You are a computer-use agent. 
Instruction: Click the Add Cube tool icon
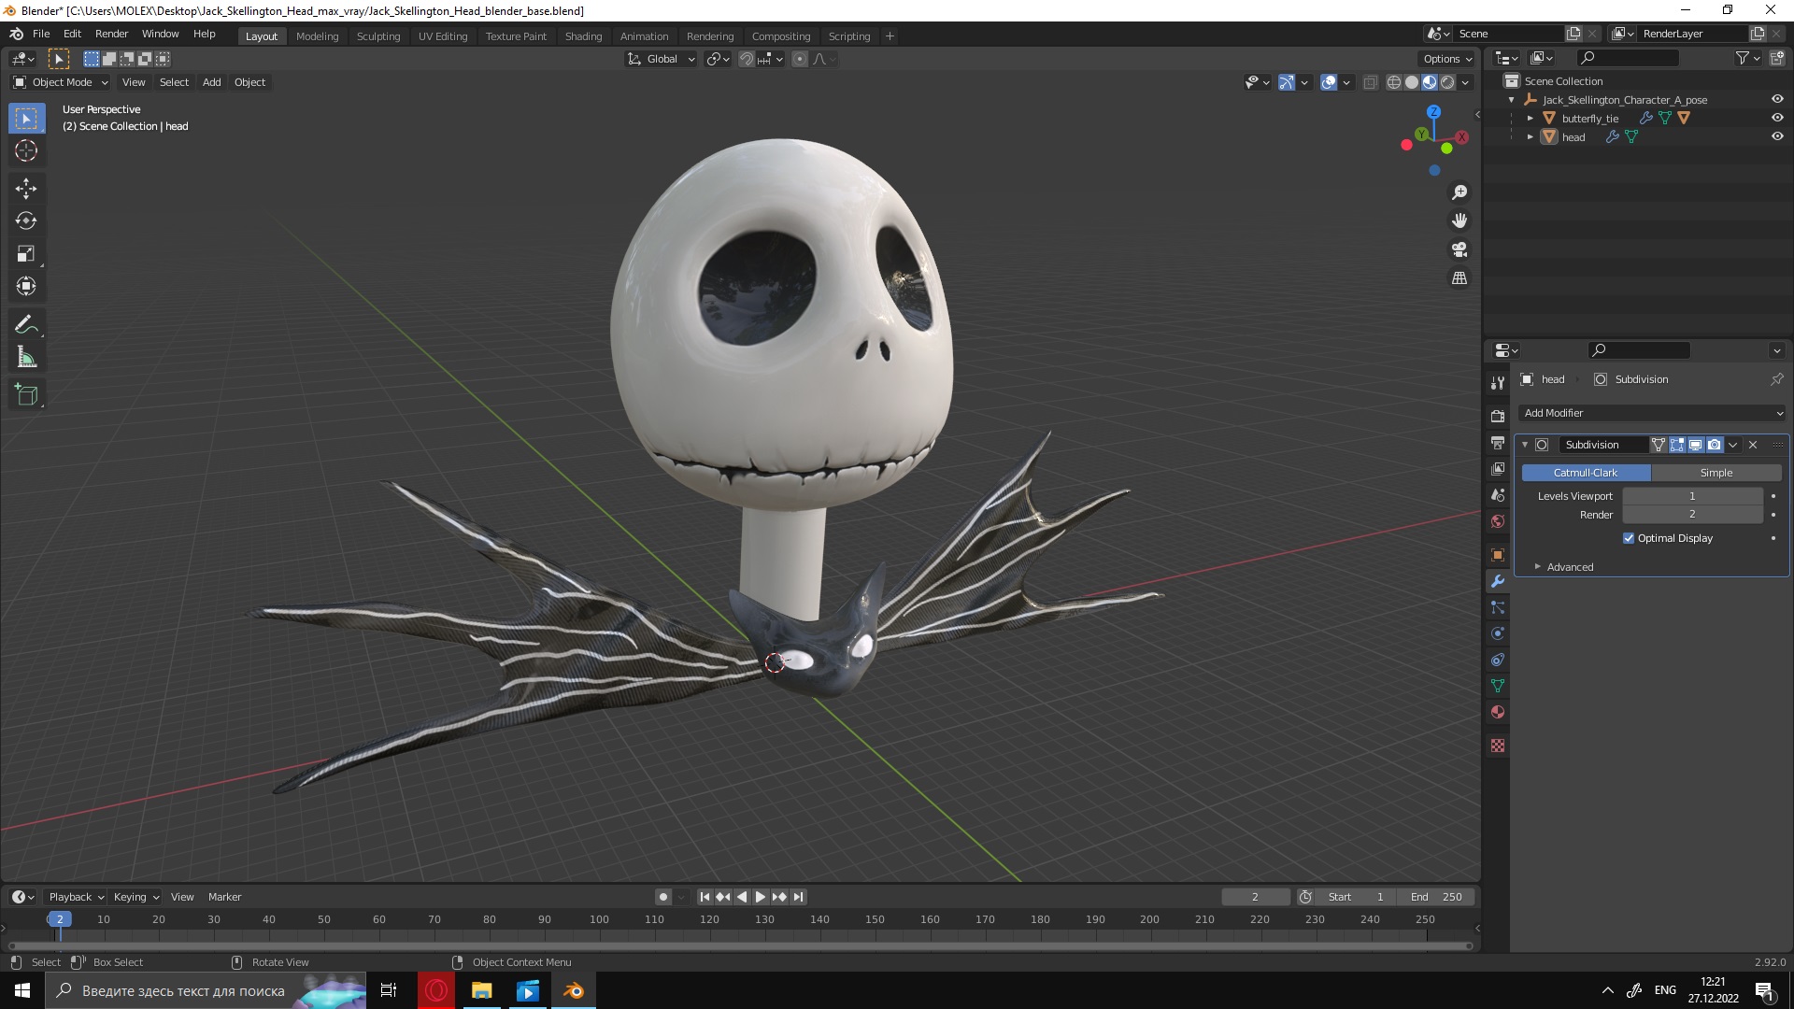coord(26,395)
